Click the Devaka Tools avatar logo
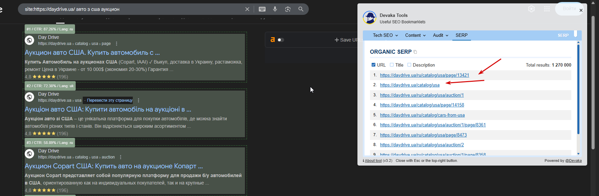Viewport: 599px width, 196px height. 369,18
